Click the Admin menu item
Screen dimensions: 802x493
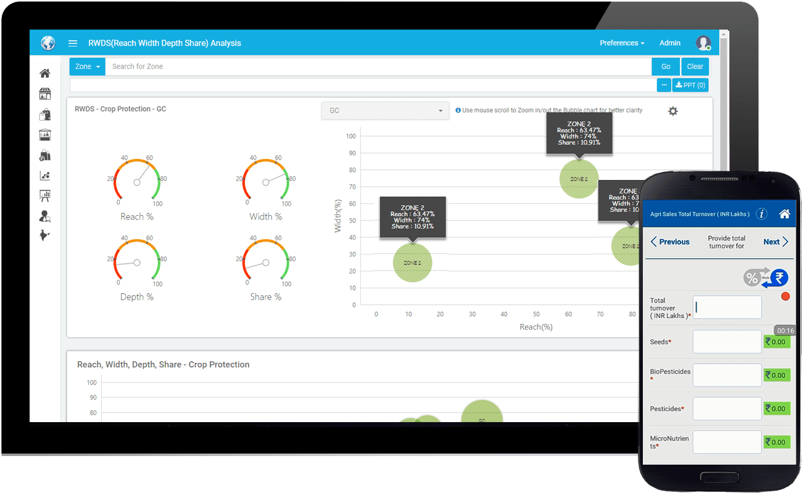[x=669, y=43]
